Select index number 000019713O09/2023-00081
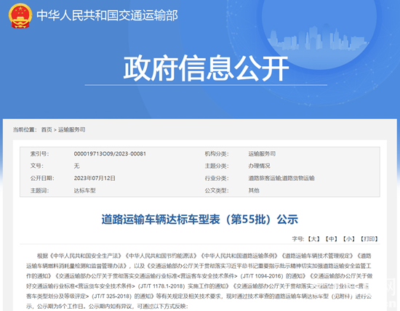 pyautogui.click(x=110, y=154)
